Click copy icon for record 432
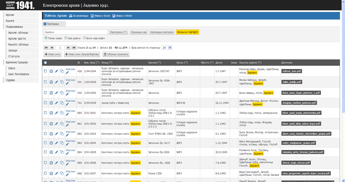345x182 pixels. 62,92
